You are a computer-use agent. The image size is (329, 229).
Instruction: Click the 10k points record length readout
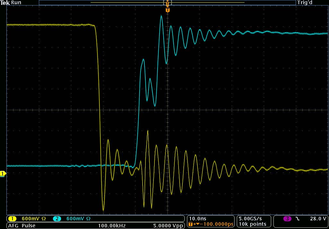(253, 224)
